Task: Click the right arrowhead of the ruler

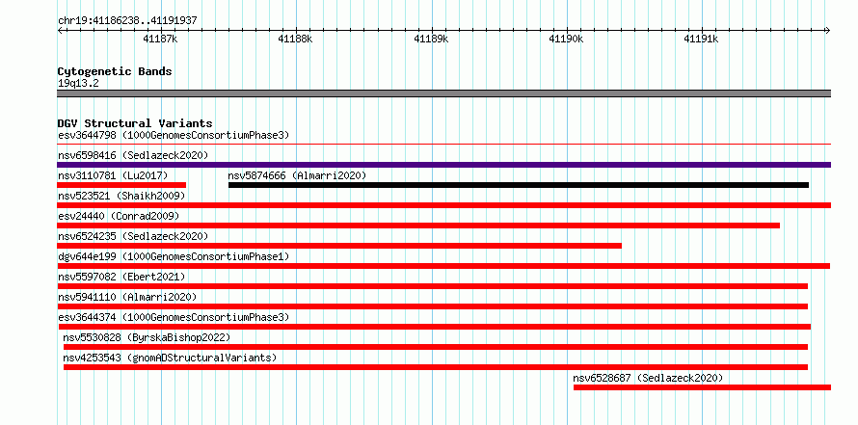Action: 828,31
